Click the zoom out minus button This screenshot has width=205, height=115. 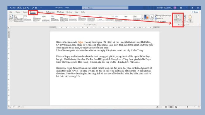[x=180, y=107]
